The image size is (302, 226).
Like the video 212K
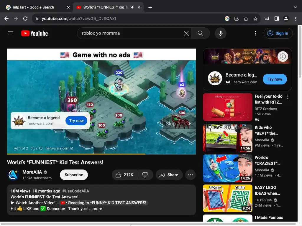tap(125, 175)
